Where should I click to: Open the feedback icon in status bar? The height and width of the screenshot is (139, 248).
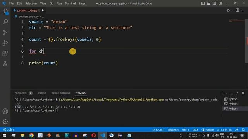pyautogui.click(x=237, y=129)
